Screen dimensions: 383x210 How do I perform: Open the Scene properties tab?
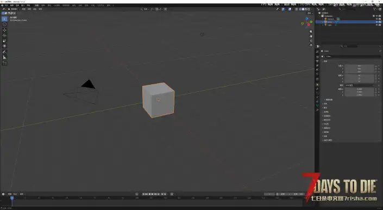click(317, 70)
